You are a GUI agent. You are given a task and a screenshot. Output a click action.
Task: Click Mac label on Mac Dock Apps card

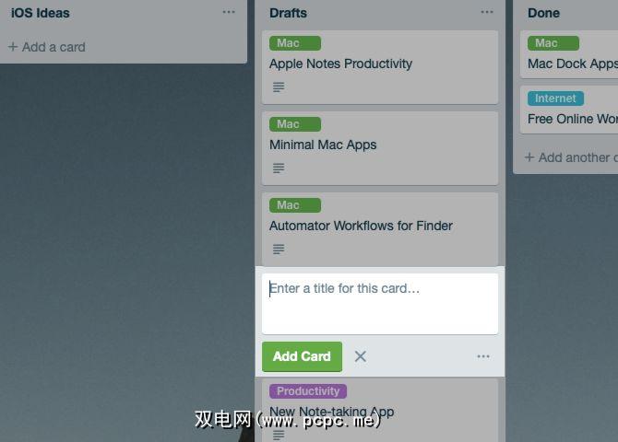553,43
